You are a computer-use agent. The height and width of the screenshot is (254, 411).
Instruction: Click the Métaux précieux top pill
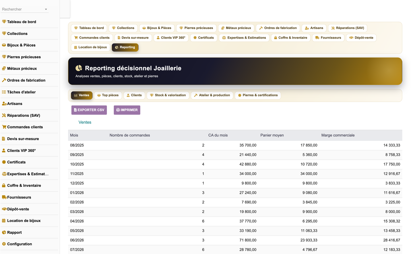(x=236, y=28)
